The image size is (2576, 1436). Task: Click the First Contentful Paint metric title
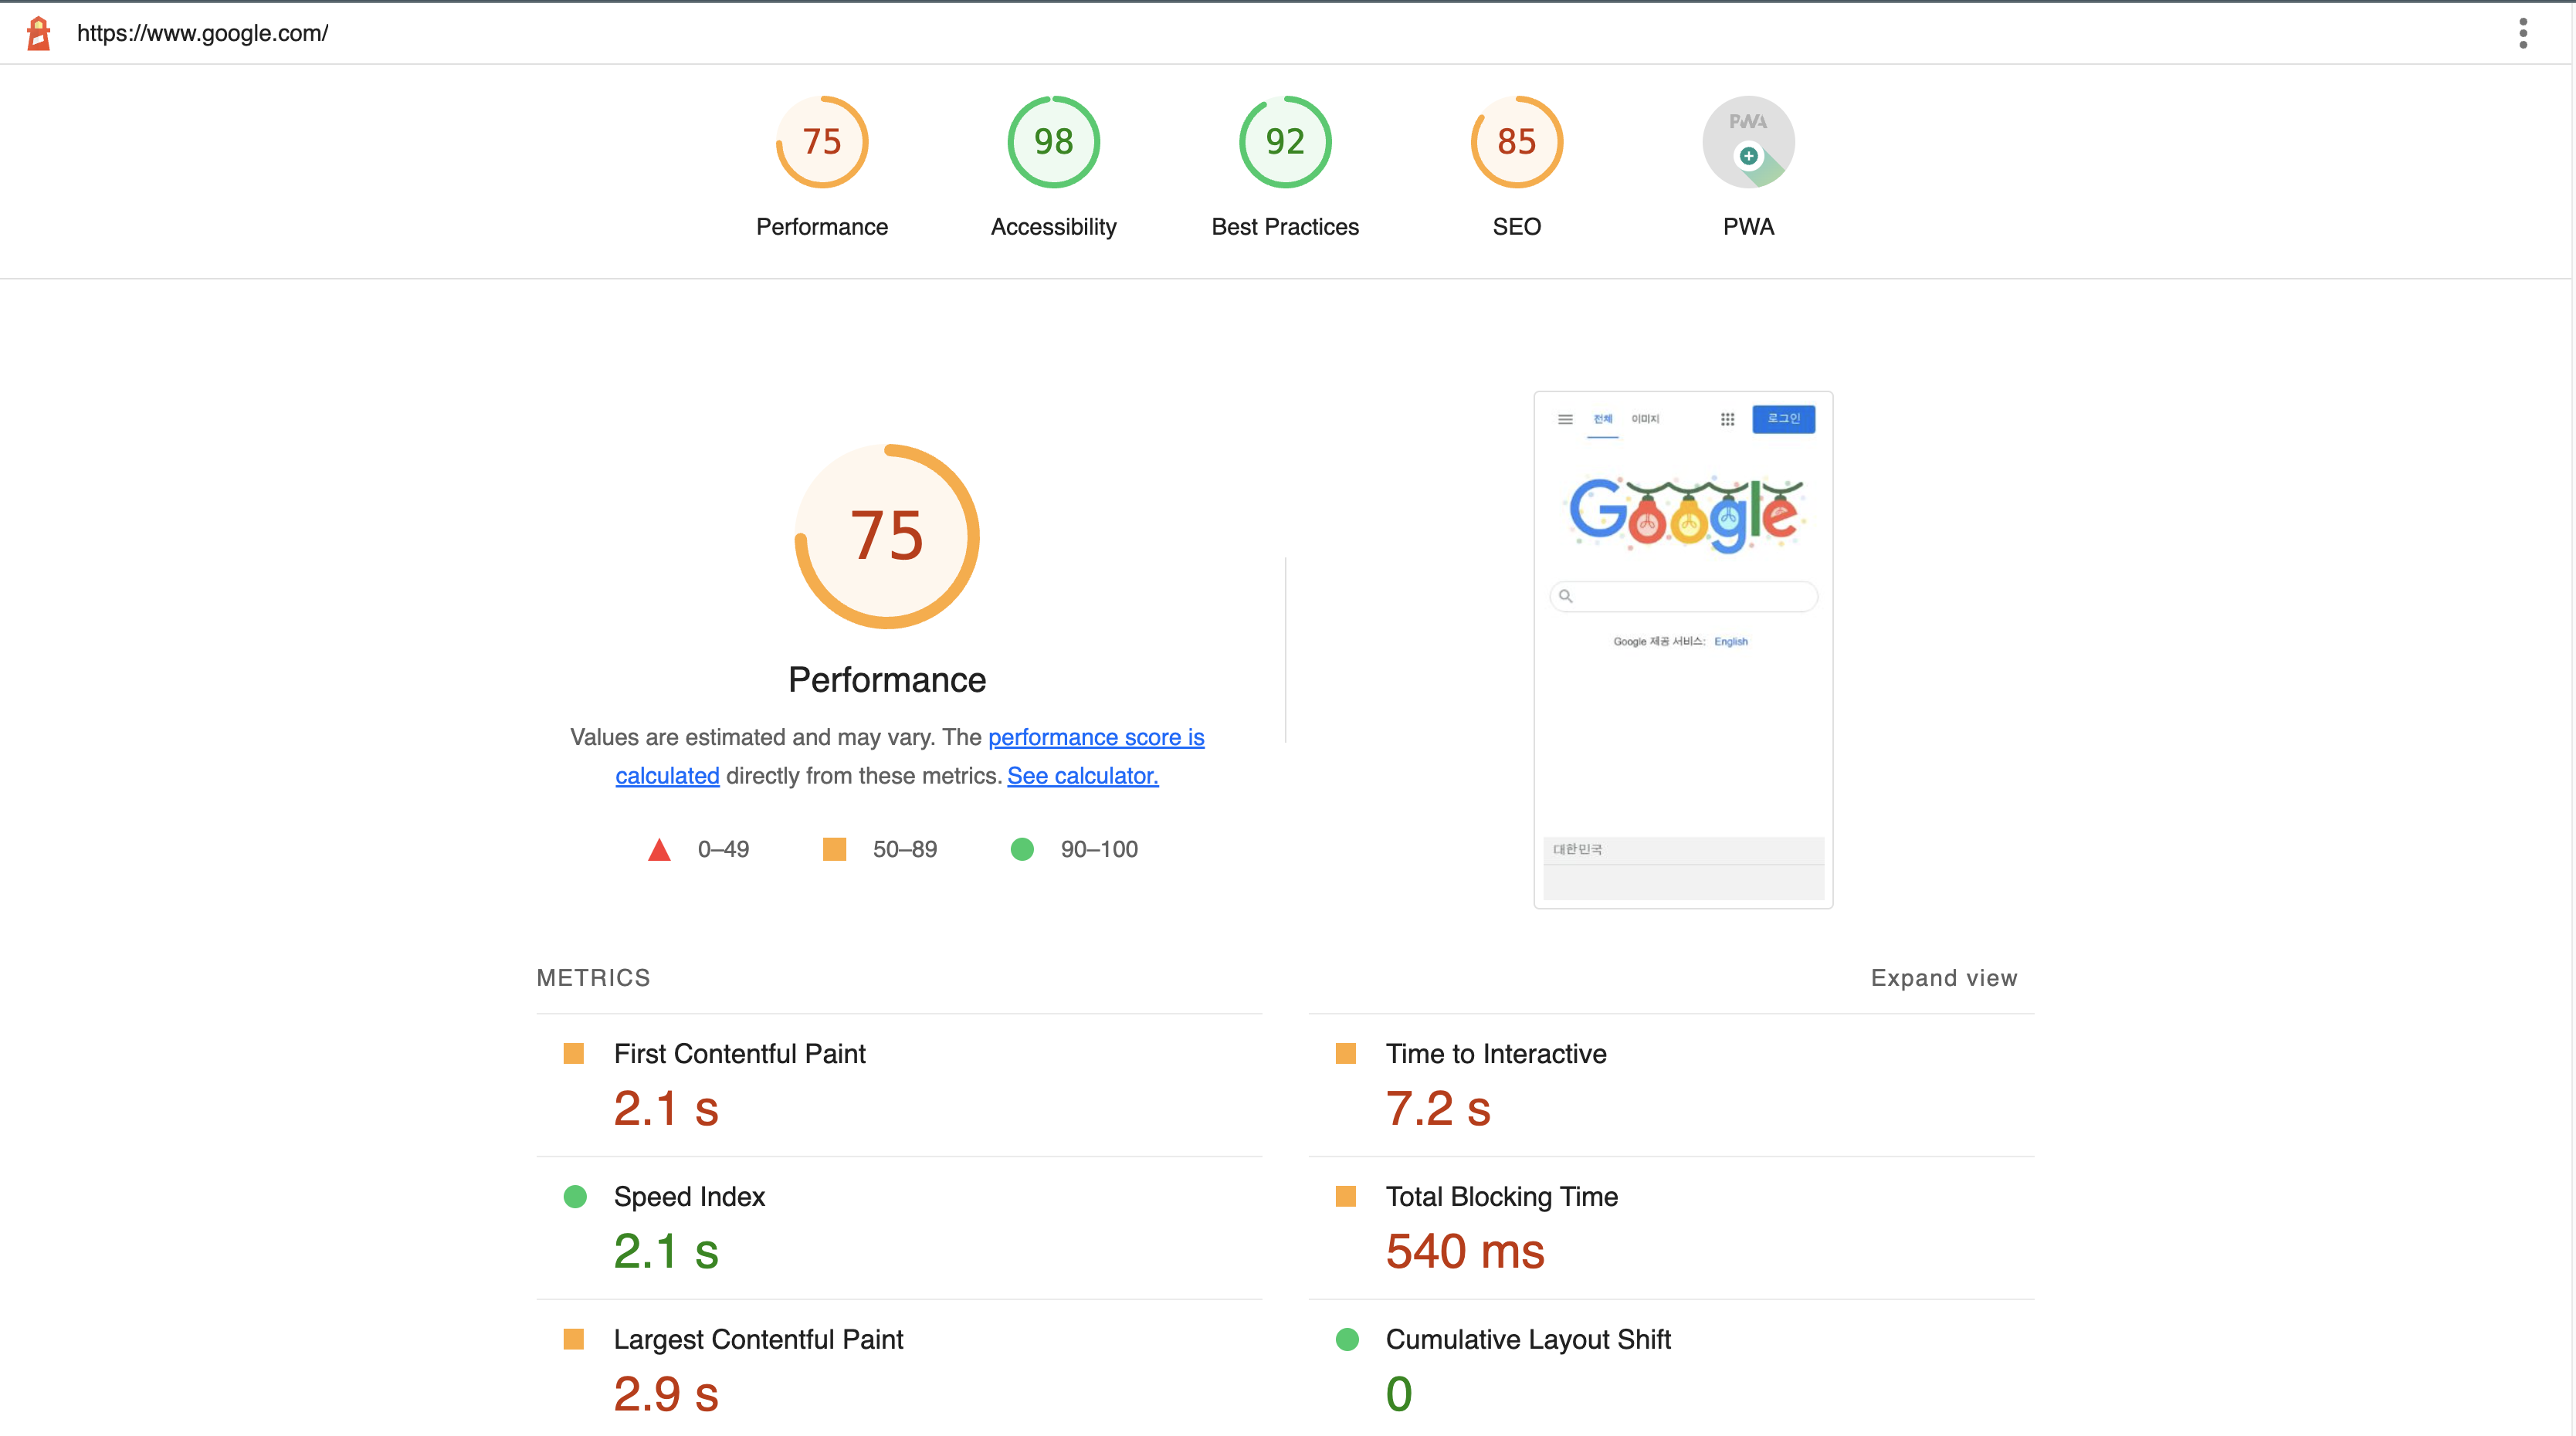[x=739, y=1053]
